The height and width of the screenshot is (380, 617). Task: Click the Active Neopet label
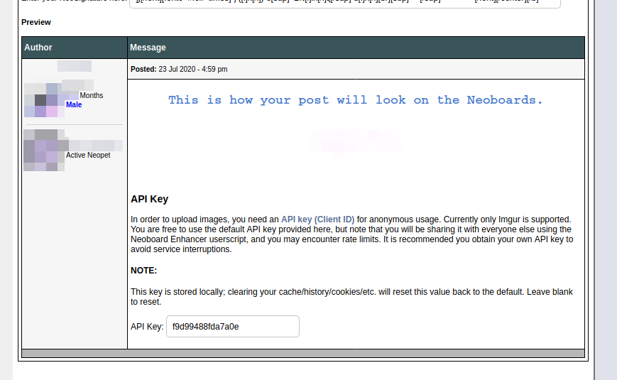click(x=88, y=155)
